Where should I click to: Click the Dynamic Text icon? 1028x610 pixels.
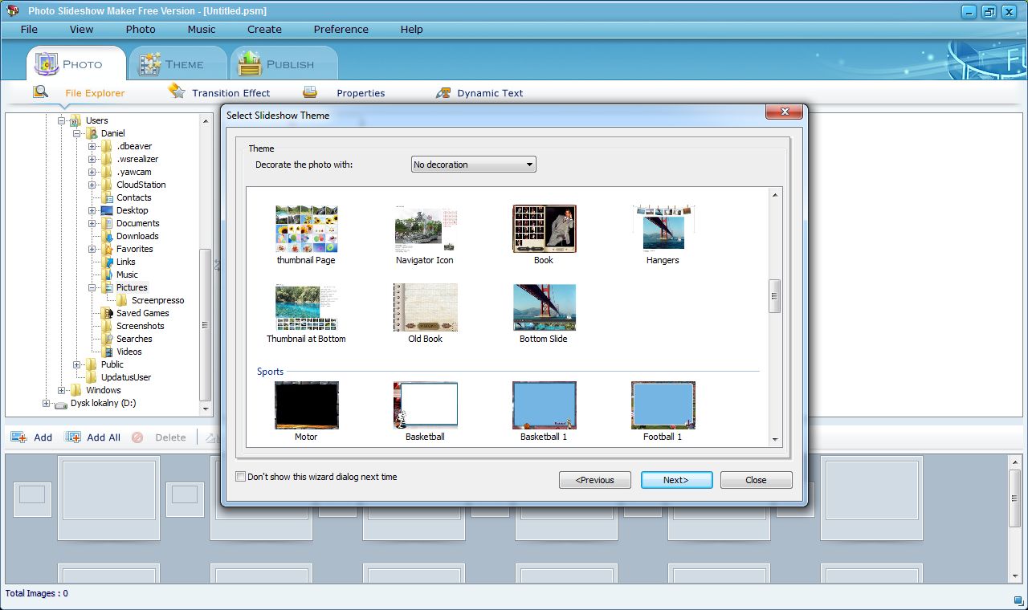443,92
